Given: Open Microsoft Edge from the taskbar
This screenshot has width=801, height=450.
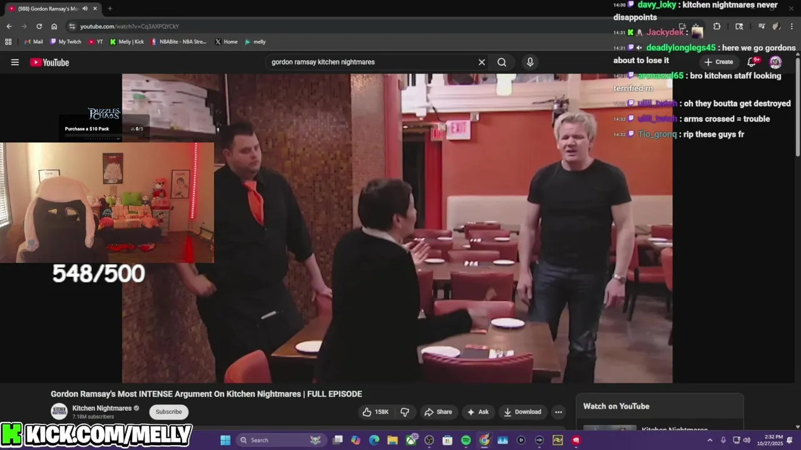Looking at the screenshot, I should [374, 440].
